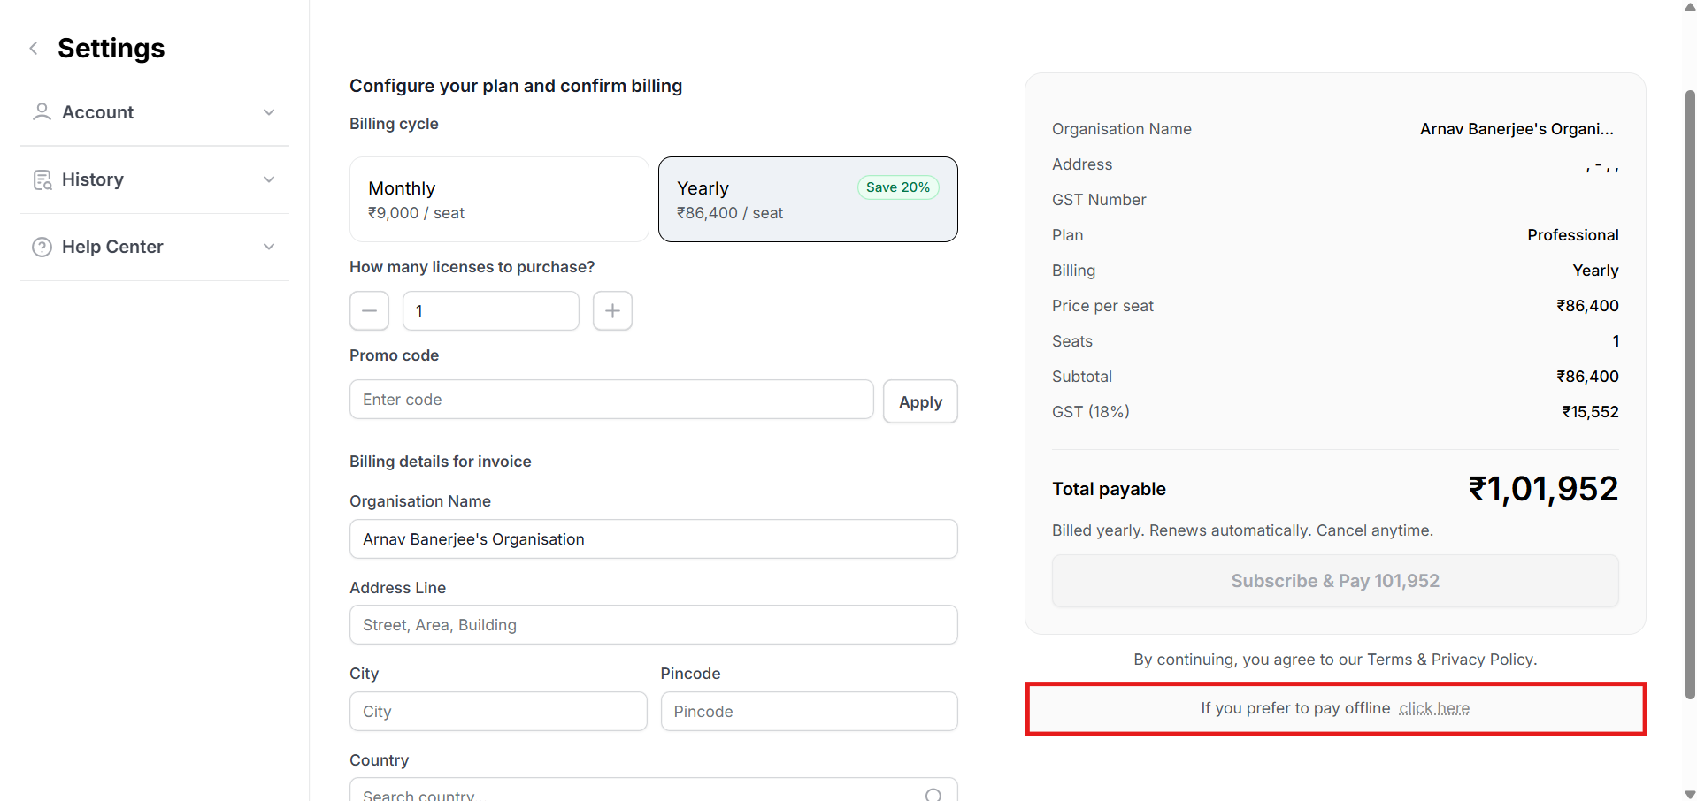Follow the pay offline "click here" link

(x=1433, y=709)
